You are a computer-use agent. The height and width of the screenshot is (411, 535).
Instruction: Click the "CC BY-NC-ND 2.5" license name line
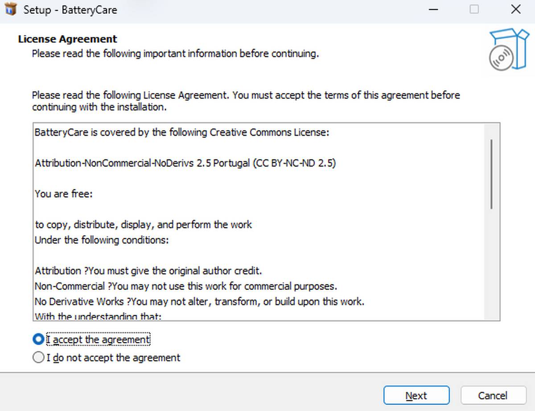(185, 163)
